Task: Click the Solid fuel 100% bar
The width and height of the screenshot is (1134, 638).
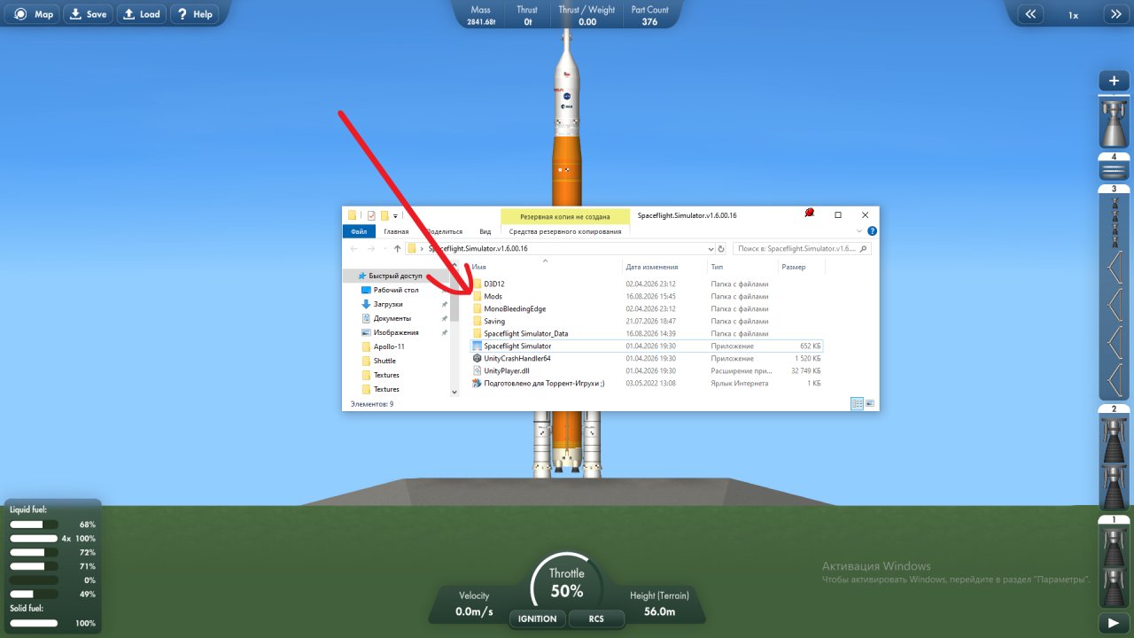Action: tap(33, 623)
